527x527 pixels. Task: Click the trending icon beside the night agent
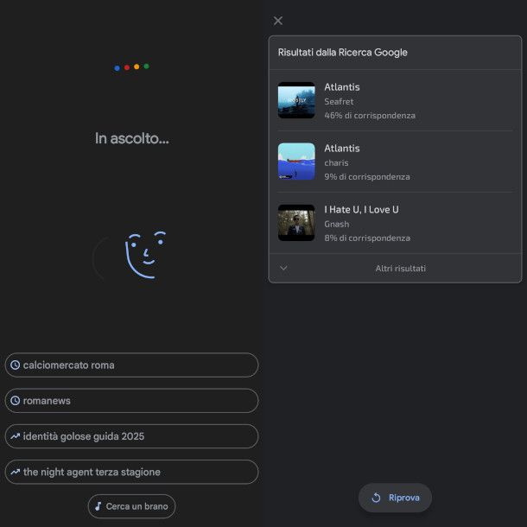pos(16,472)
